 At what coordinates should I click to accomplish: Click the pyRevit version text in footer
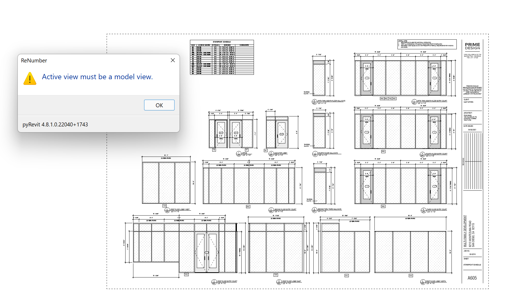pos(55,125)
